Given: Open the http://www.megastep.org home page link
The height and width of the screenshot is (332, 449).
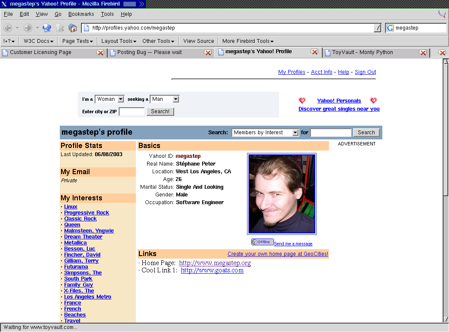Looking at the screenshot, I should [215, 263].
